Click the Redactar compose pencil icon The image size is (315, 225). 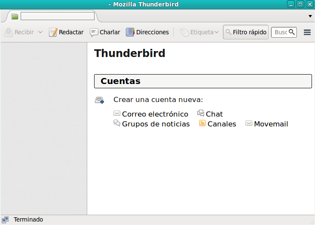click(53, 32)
